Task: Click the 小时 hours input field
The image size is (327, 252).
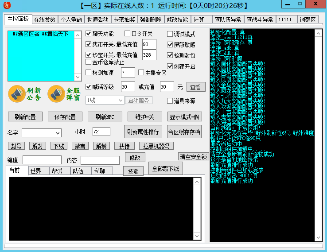Action: [101, 132]
